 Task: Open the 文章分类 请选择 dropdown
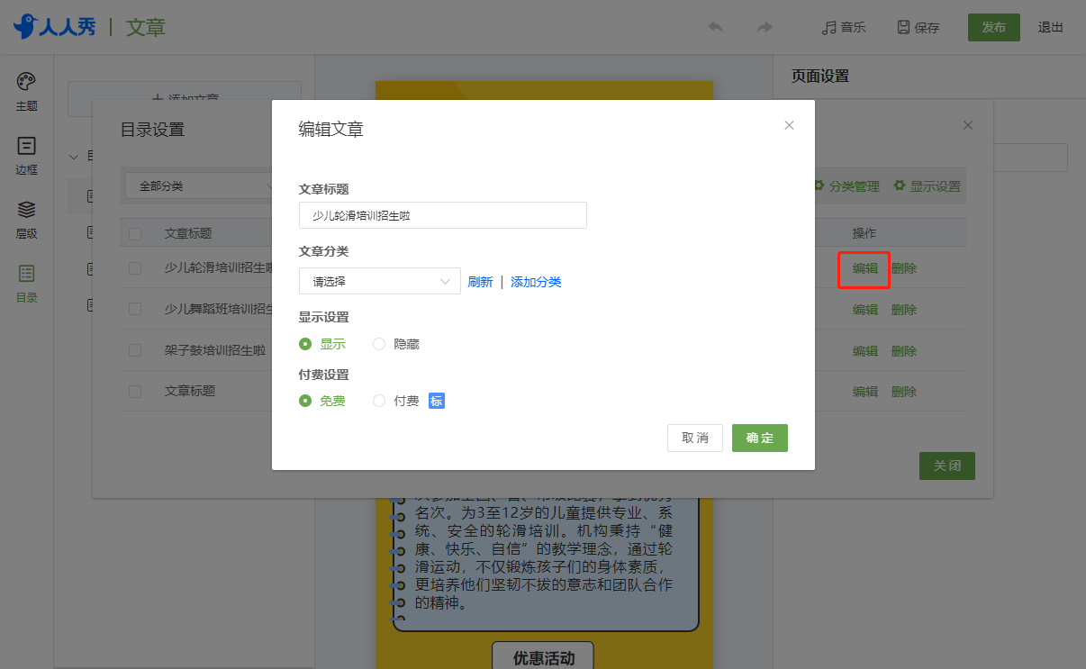(x=380, y=281)
